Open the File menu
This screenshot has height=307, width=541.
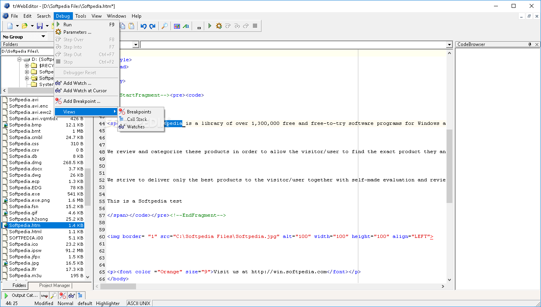click(15, 16)
